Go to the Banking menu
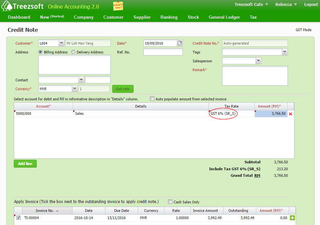 pos(169,17)
